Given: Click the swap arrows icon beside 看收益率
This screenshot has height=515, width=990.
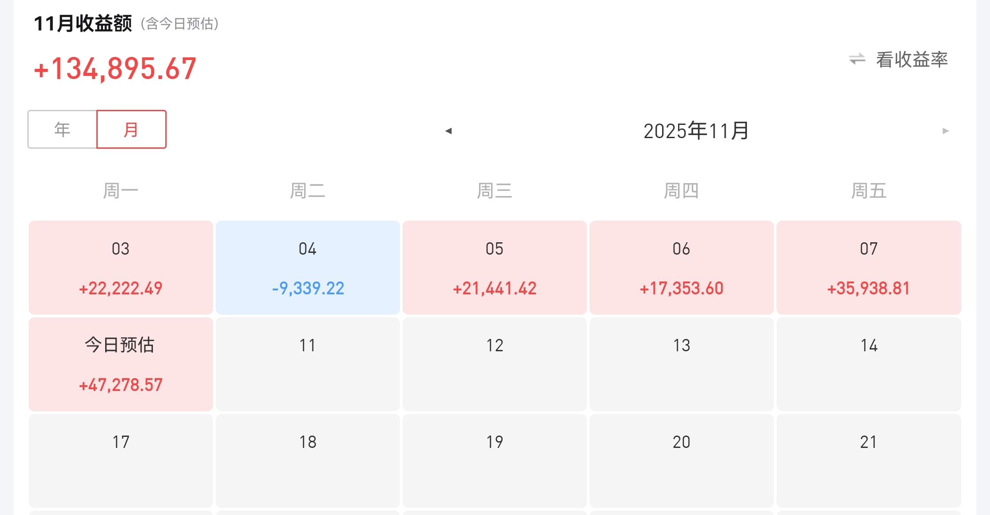Looking at the screenshot, I should [857, 59].
